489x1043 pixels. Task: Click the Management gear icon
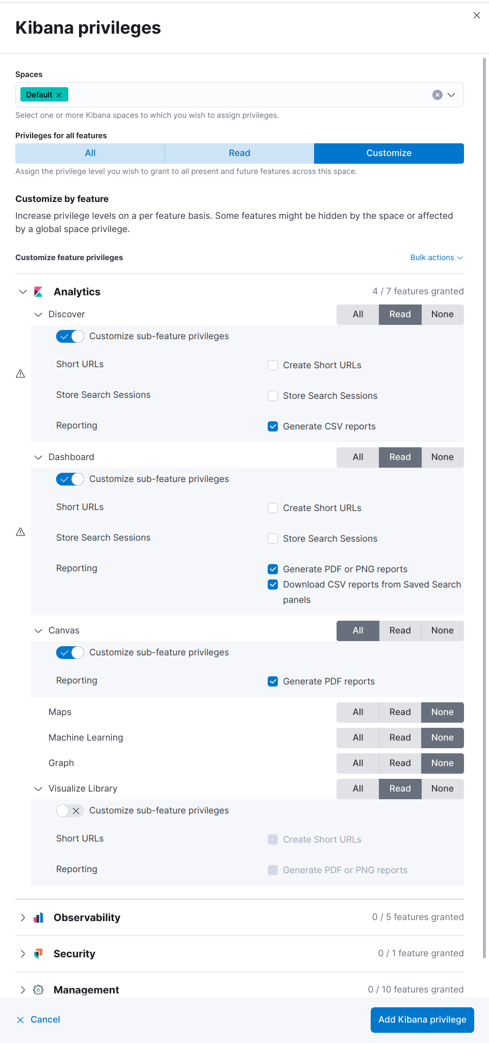38,989
